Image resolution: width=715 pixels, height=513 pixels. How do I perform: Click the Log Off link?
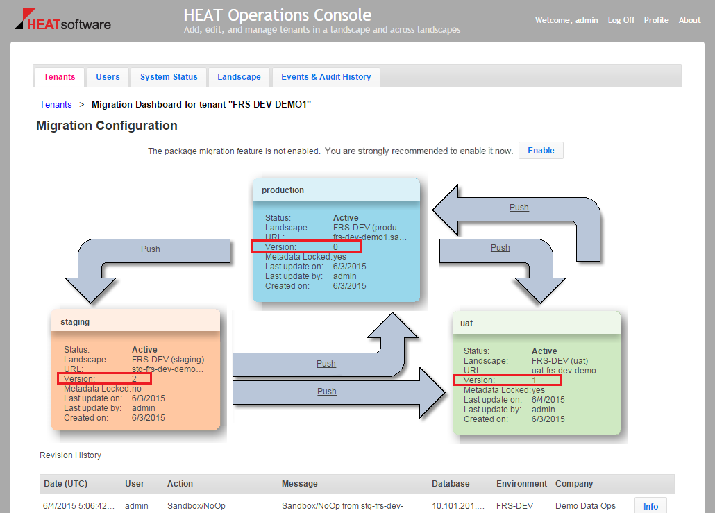tap(621, 20)
